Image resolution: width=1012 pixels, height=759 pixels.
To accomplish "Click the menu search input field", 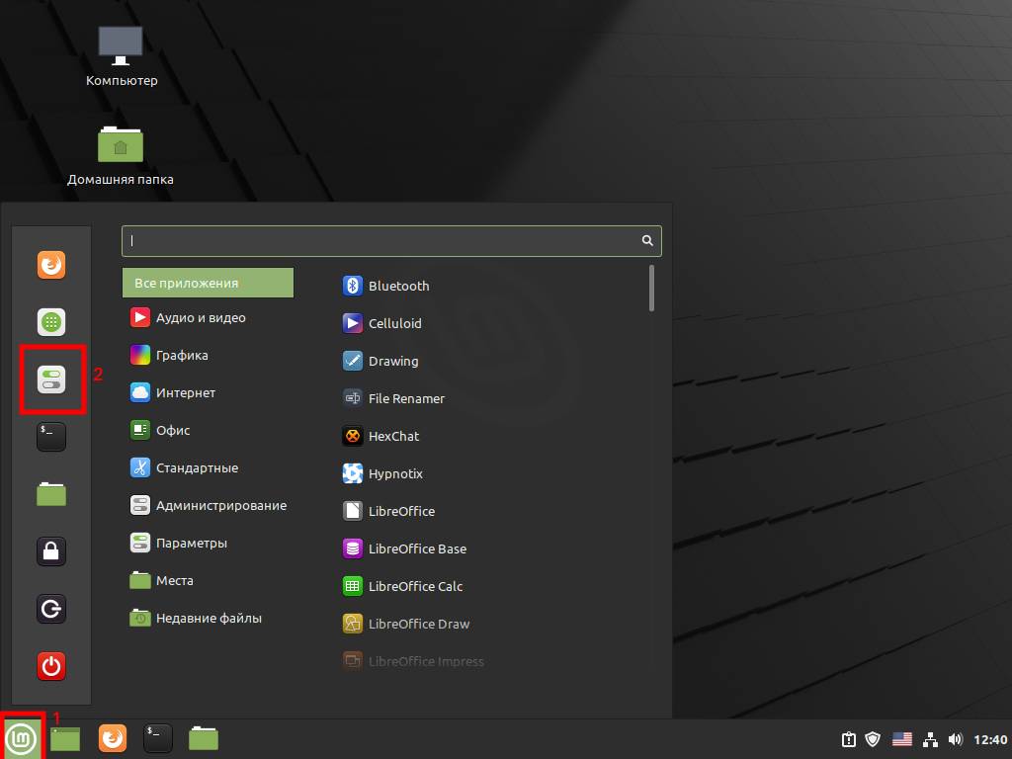I will point(385,240).
